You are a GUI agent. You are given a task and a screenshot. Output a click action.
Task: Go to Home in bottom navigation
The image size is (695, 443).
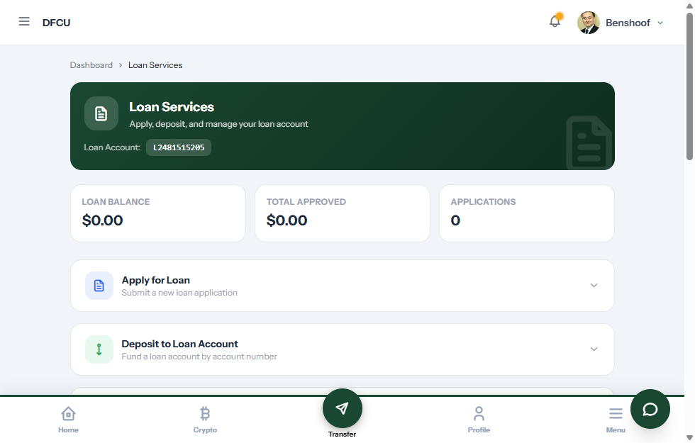click(x=68, y=420)
